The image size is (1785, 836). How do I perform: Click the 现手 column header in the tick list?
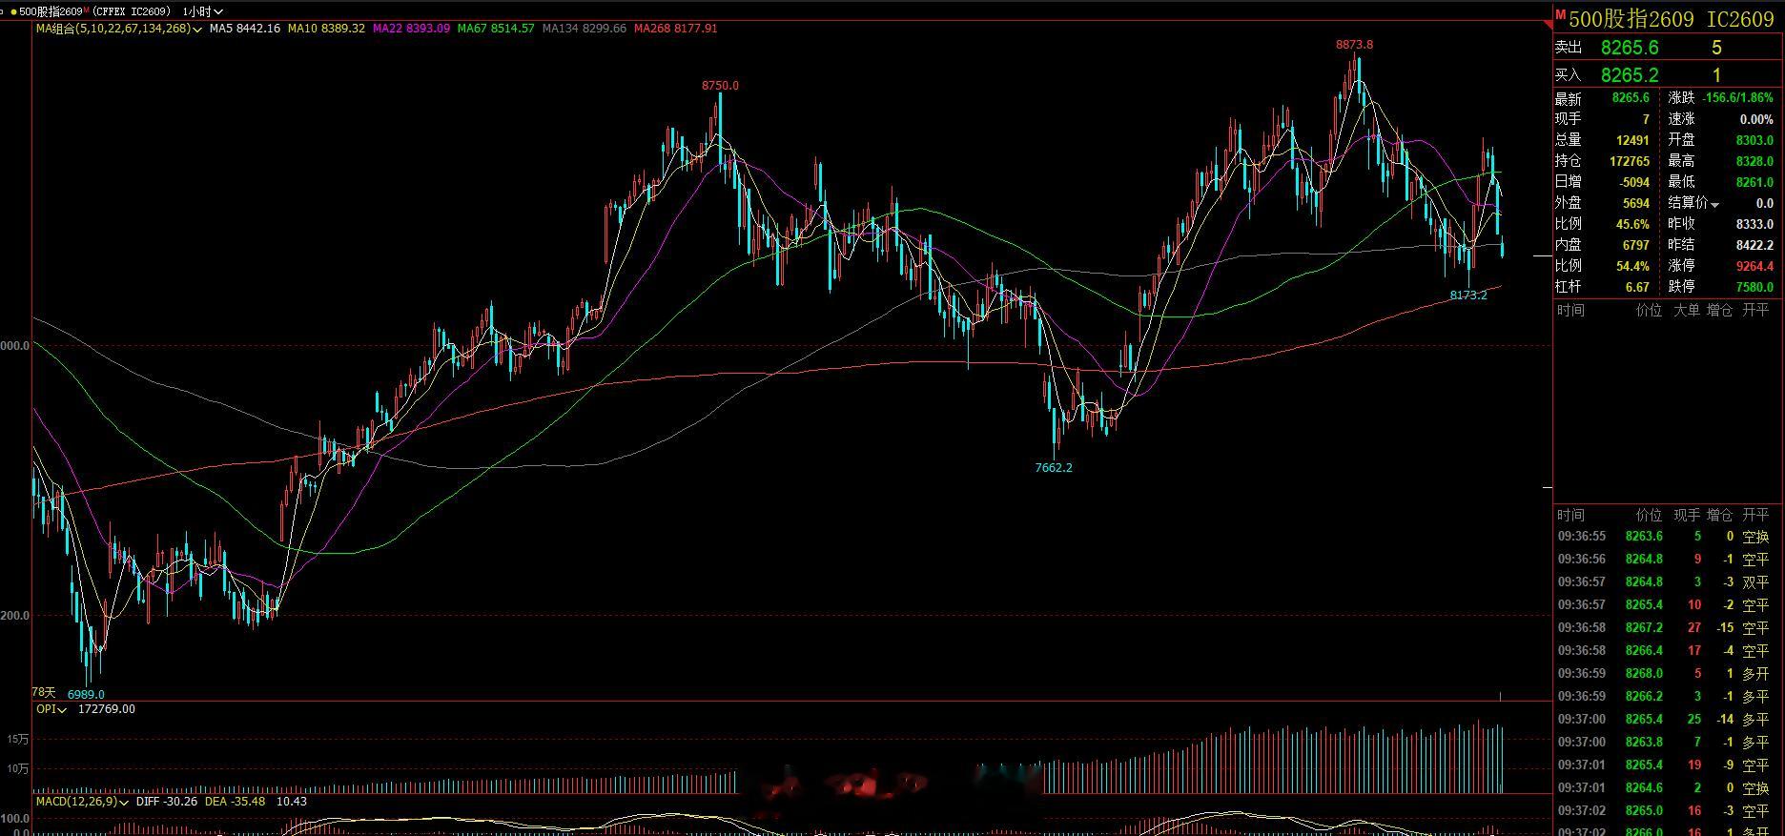point(1687,515)
